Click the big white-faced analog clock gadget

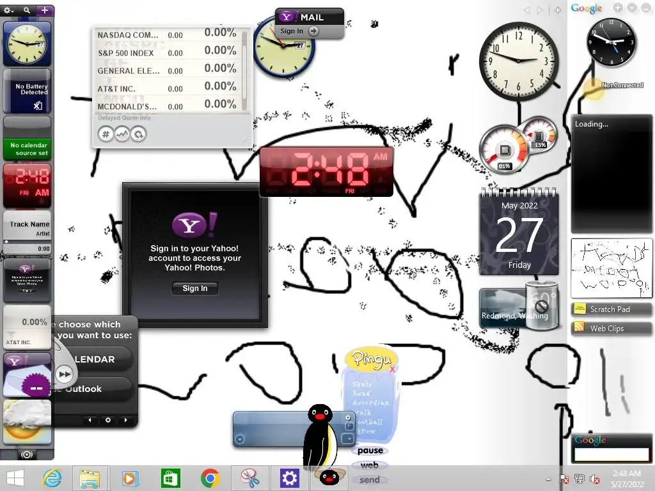[519, 61]
